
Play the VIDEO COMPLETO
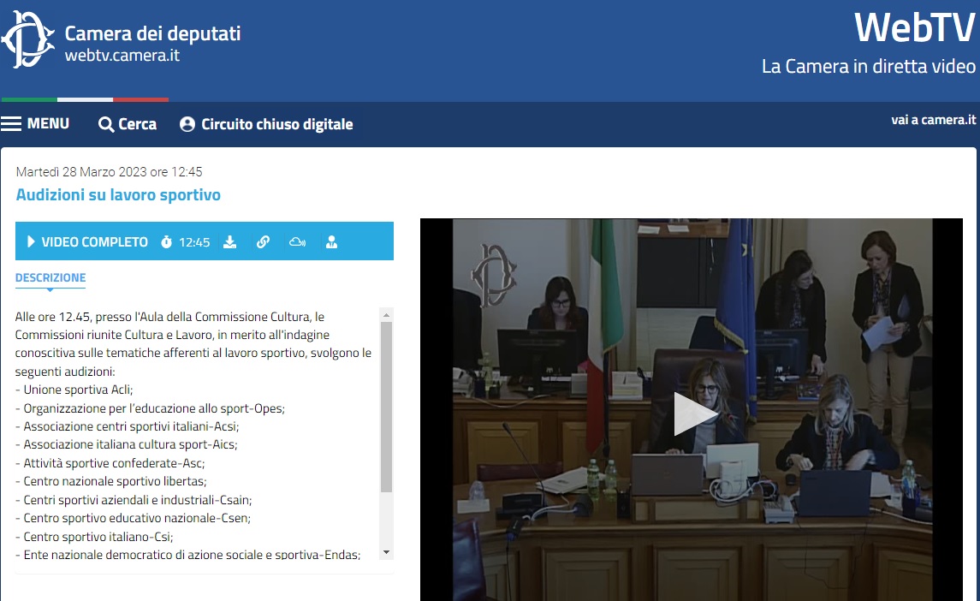coord(86,242)
